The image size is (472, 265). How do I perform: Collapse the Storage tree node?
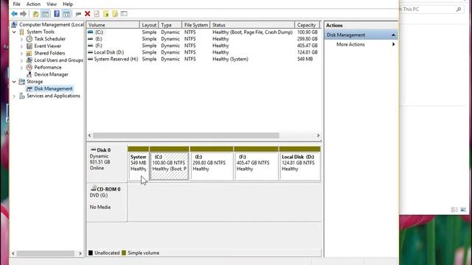[14, 82]
